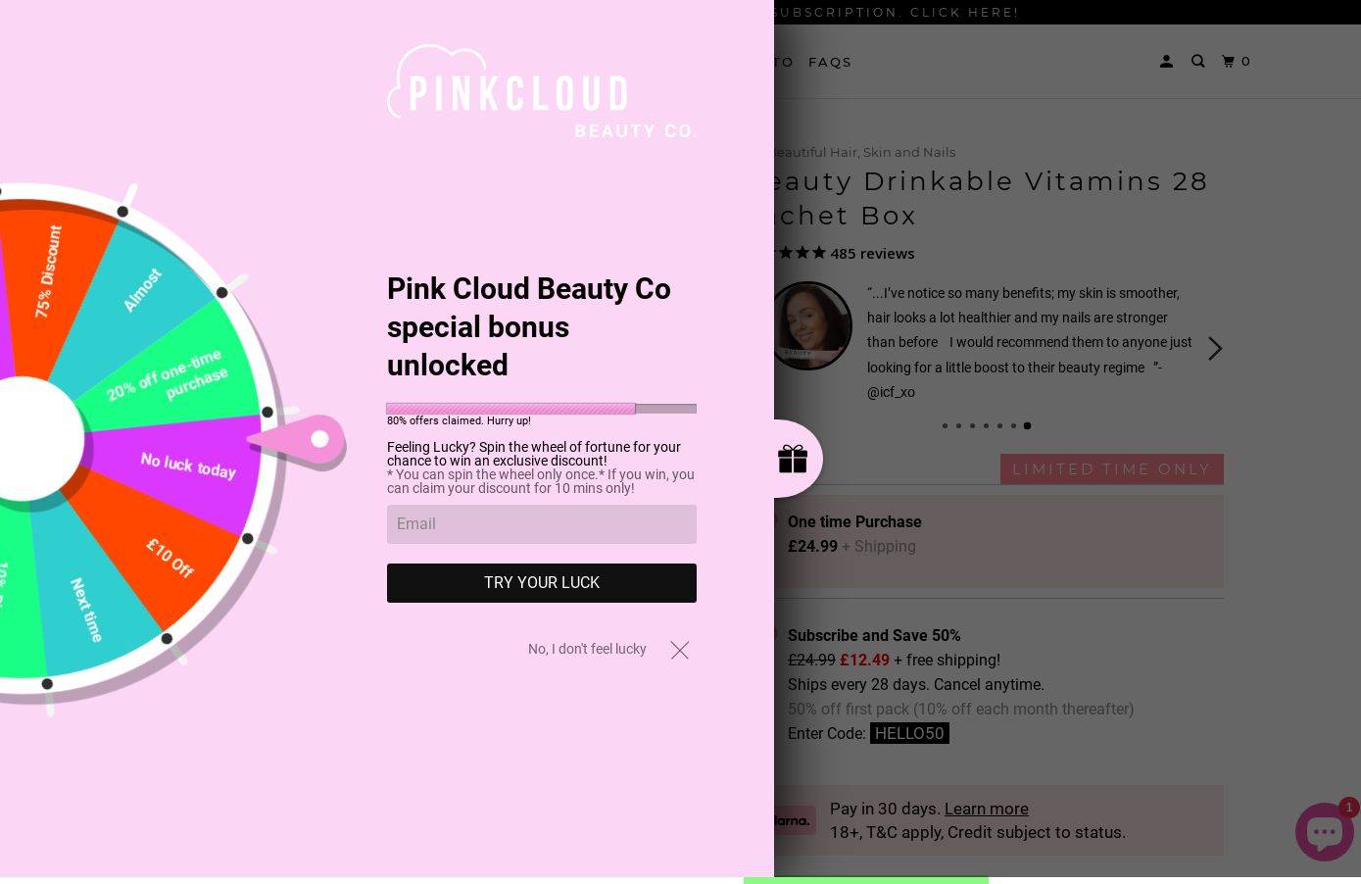The width and height of the screenshot is (1361, 884).
Task: Open the FAQS menu item
Action: point(830,62)
